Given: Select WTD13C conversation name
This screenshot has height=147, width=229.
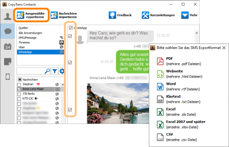Looking at the screenshot, I should click(x=28, y=99).
